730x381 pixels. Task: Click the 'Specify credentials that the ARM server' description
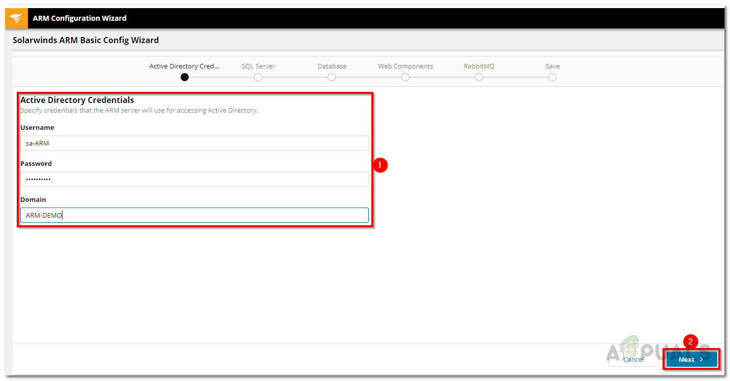tap(139, 111)
